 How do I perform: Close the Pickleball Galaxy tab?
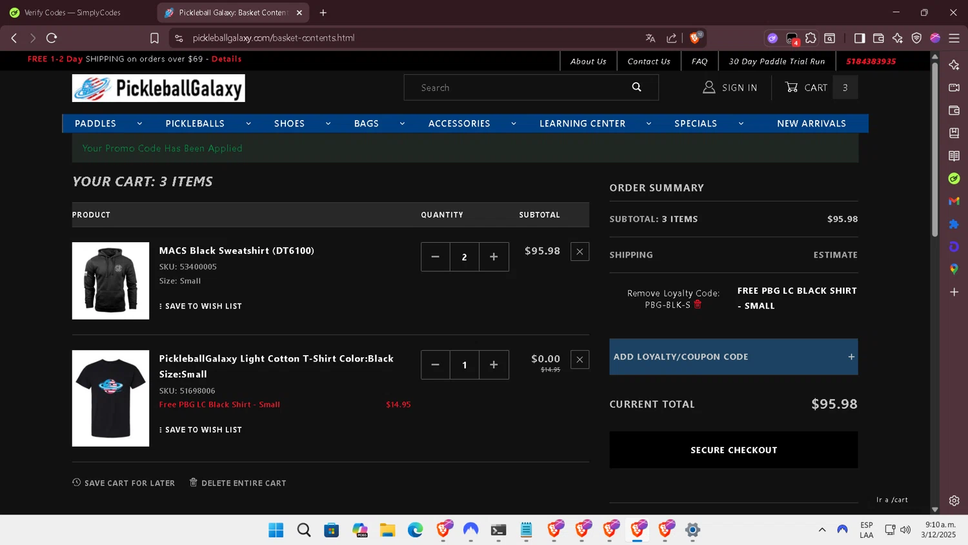point(299,12)
